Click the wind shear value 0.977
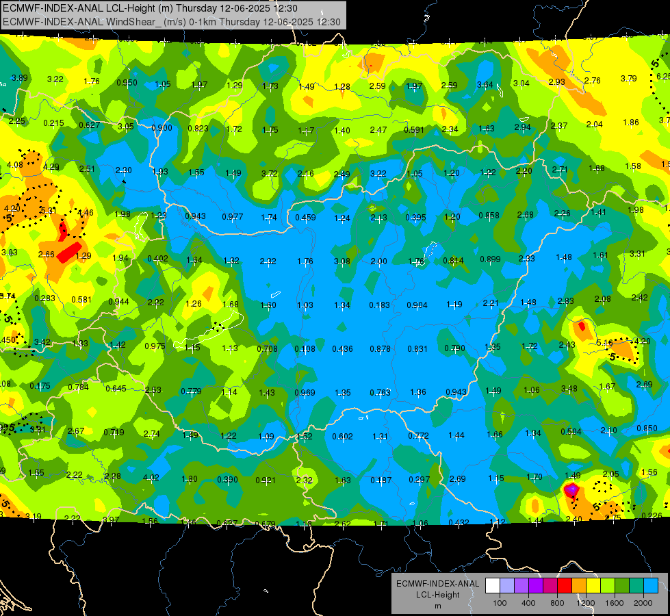The width and height of the screenshot is (670, 616). pos(233,217)
